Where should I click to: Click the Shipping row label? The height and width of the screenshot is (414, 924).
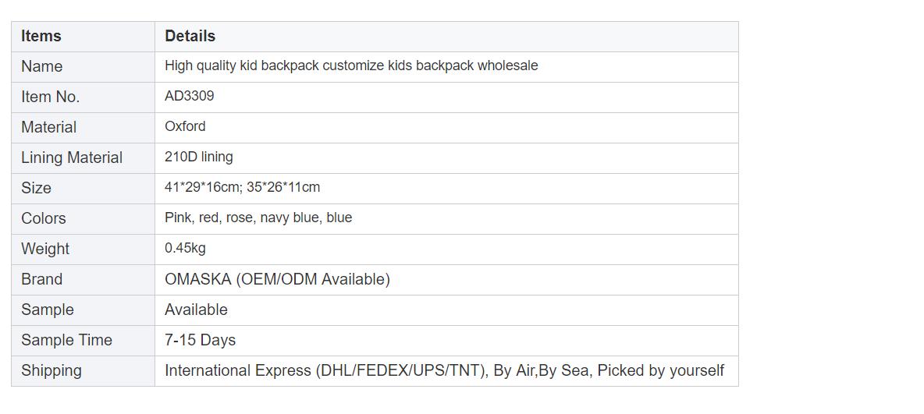[x=52, y=371]
